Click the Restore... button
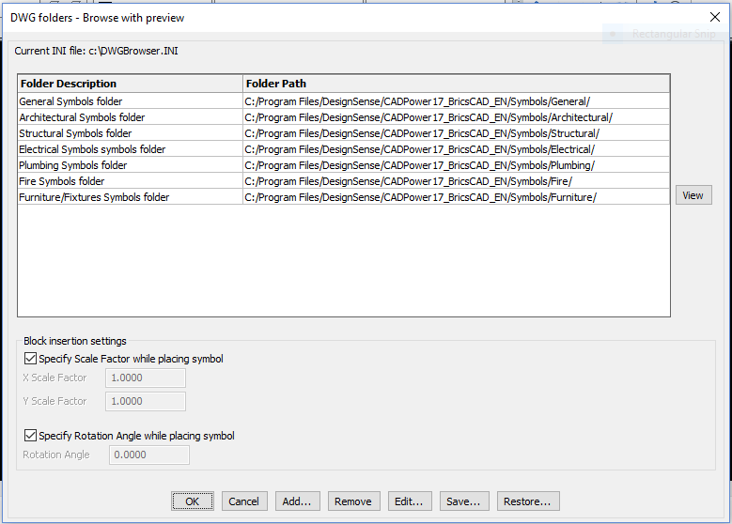Image resolution: width=732 pixels, height=524 pixels. point(529,501)
